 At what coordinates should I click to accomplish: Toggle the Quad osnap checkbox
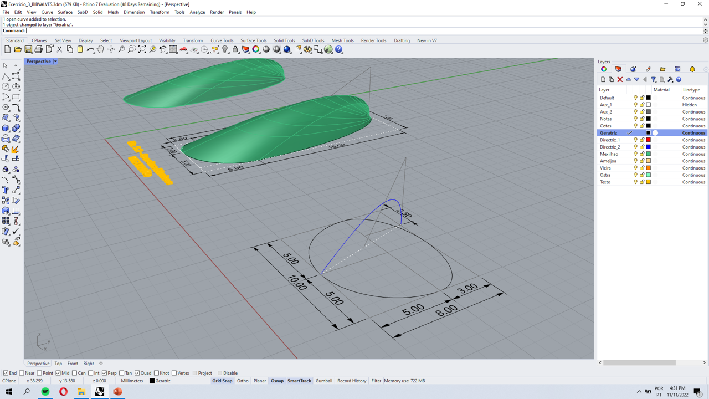(137, 373)
